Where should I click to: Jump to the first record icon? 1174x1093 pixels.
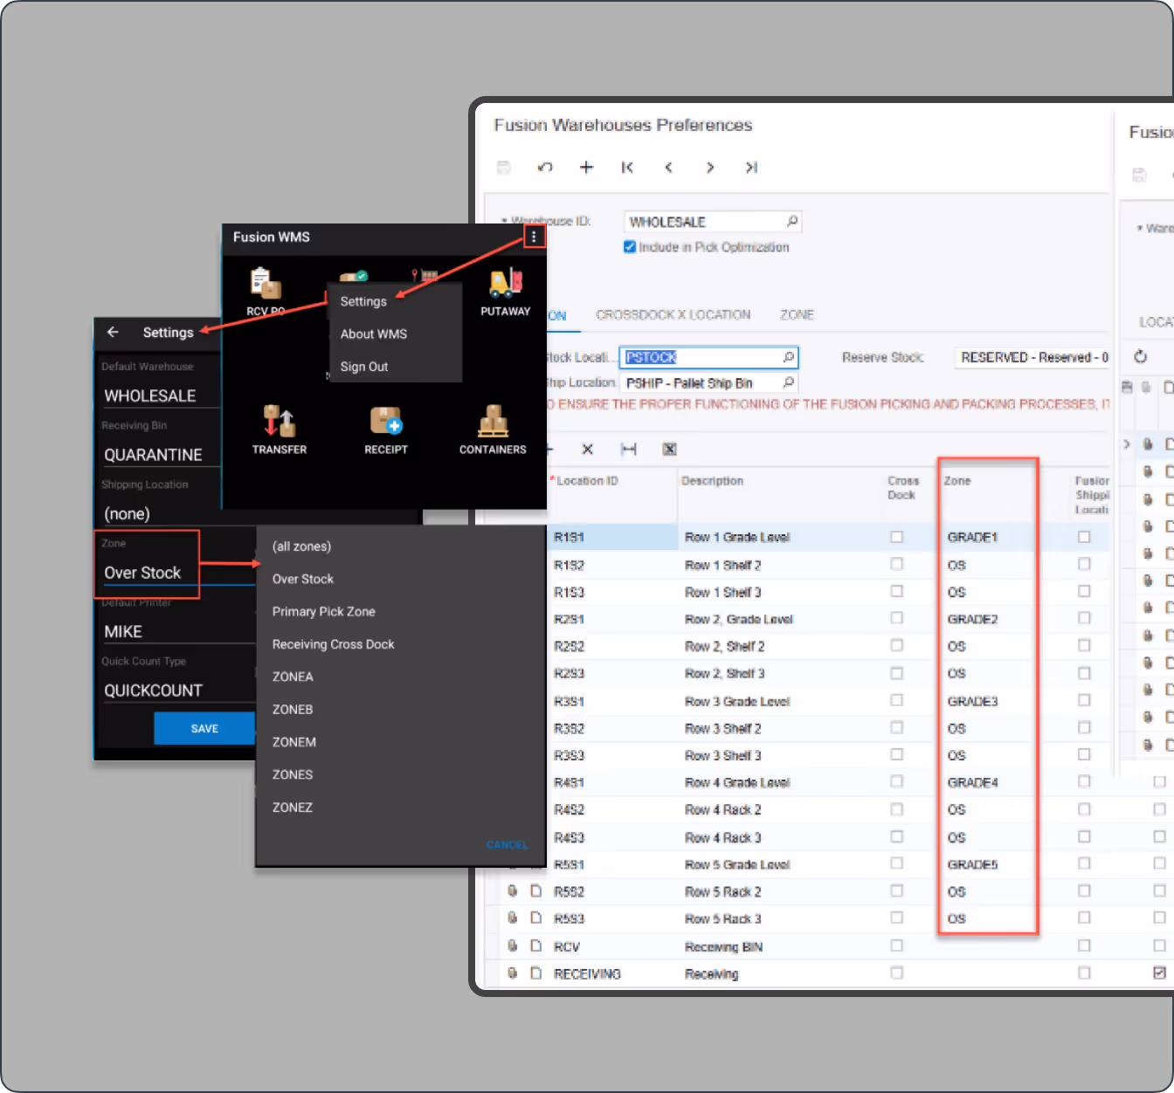pos(627,168)
